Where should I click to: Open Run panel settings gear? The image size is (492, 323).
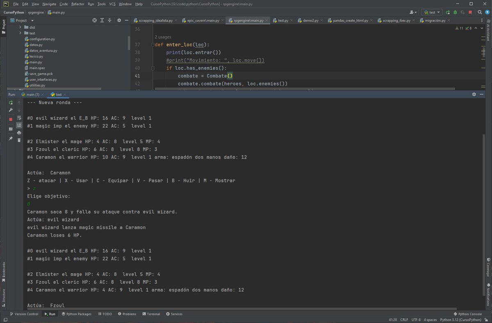474,94
